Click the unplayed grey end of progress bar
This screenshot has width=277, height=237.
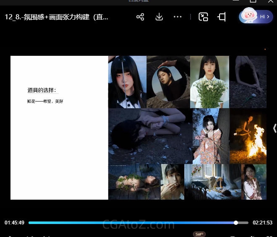pos(243,223)
